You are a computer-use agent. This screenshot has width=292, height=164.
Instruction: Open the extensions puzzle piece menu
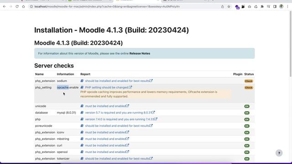pos(262,6)
